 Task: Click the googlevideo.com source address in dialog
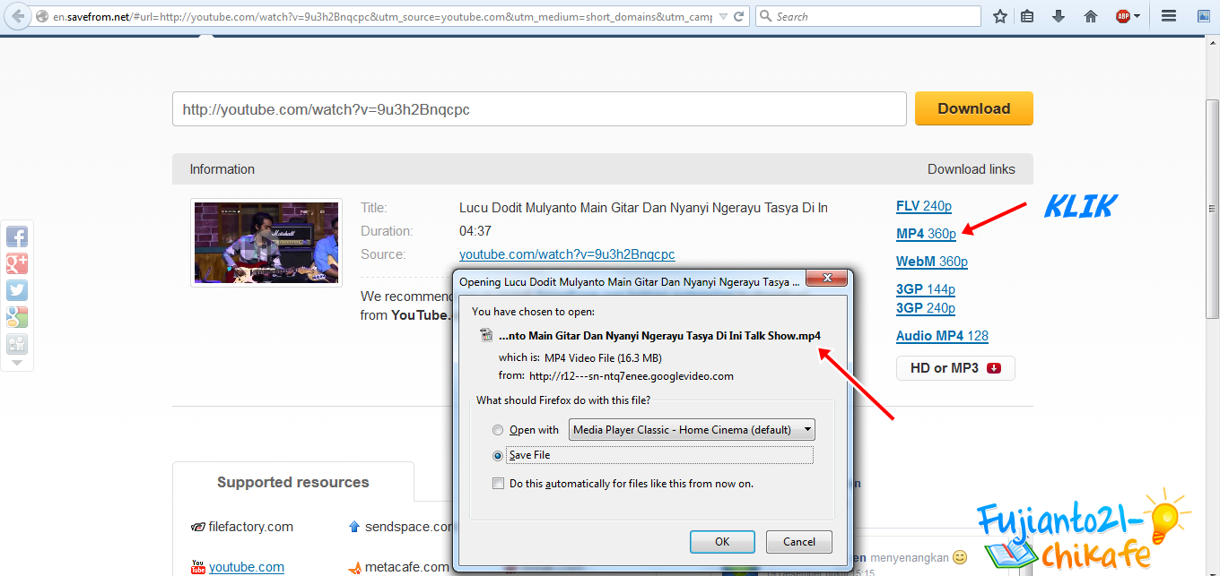[632, 375]
